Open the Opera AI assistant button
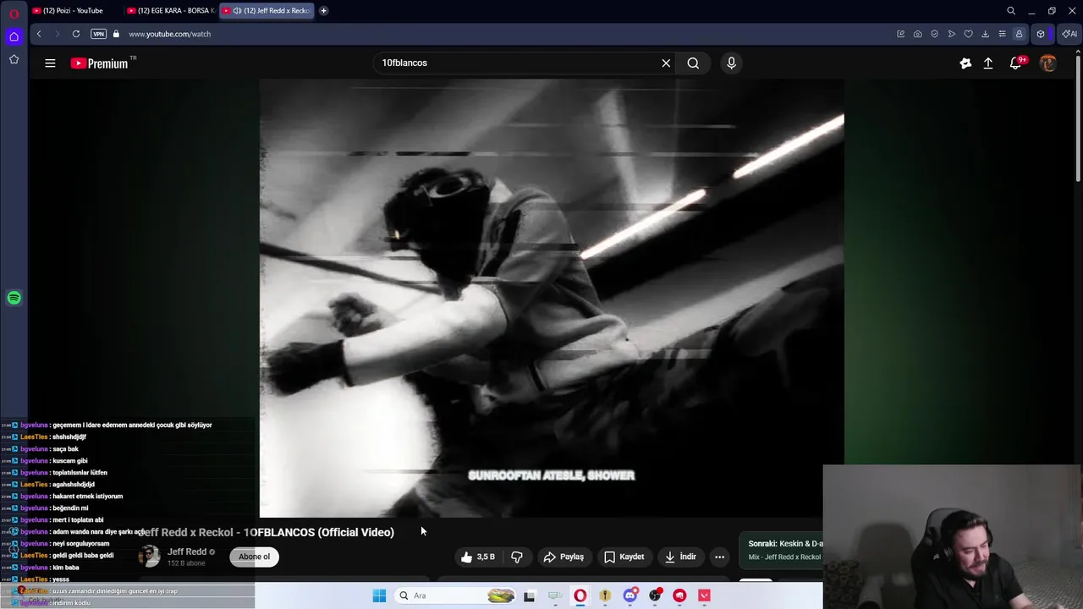 [x=1069, y=34]
